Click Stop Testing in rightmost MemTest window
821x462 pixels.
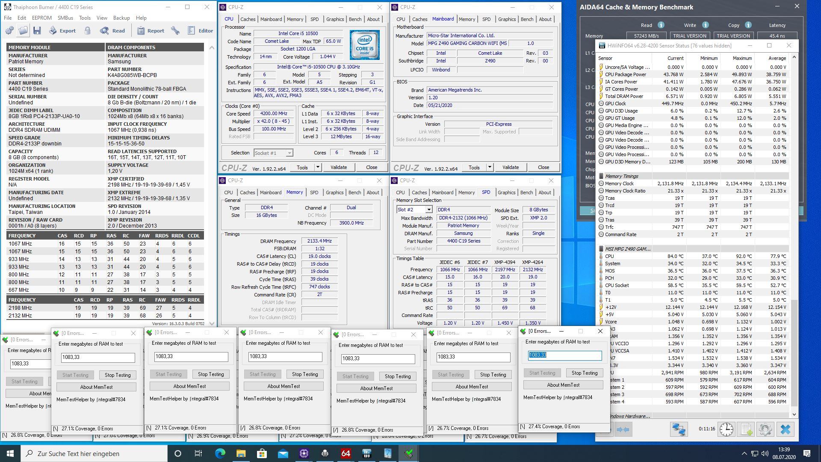[584, 373]
